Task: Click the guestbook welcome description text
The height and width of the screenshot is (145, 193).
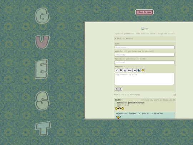Action: (x=145, y=34)
